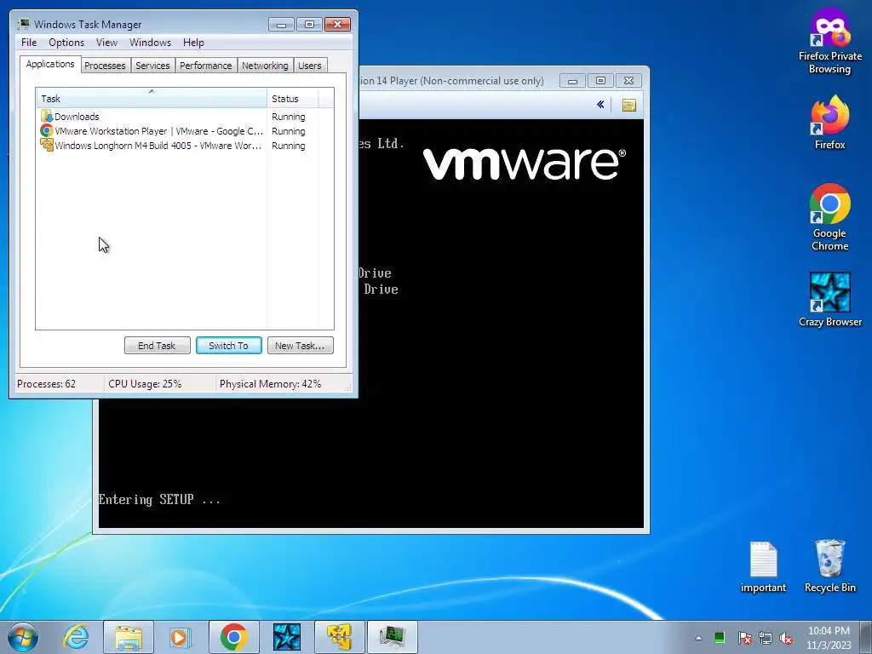The height and width of the screenshot is (654, 872).
Task: Click the New Task... button
Action: (x=301, y=346)
